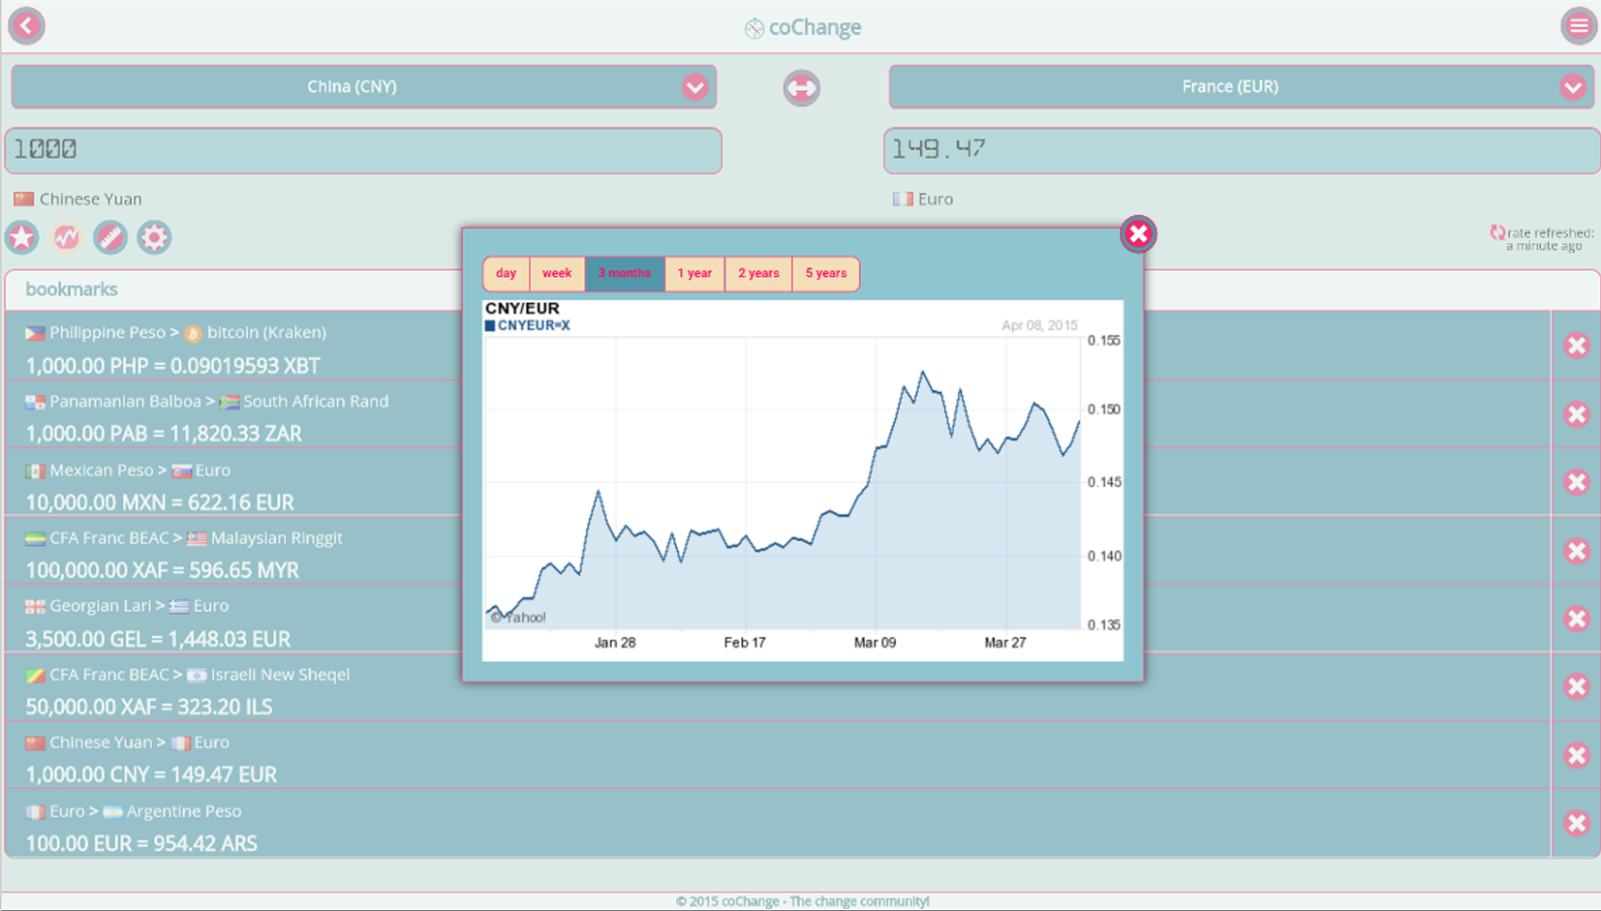The image size is (1601, 911).
Task: Open the Chinese Yuan > Euro bookmark
Action: [778, 756]
